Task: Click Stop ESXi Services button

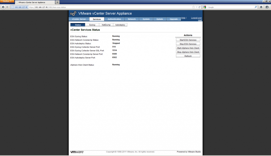Action: (x=188, y=44)
